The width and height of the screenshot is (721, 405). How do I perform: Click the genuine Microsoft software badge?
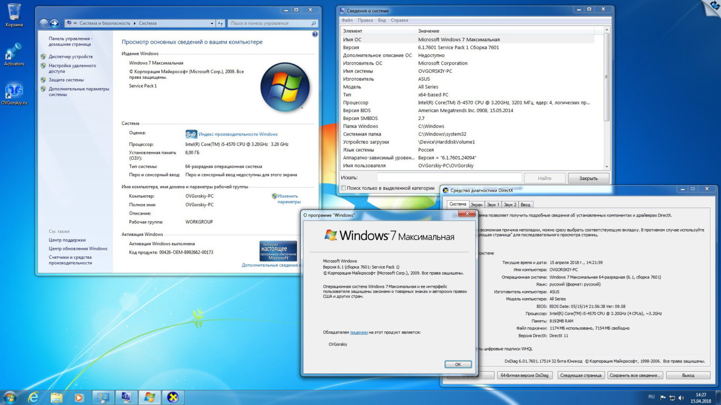pyautogui.click(x=278, y=251)
